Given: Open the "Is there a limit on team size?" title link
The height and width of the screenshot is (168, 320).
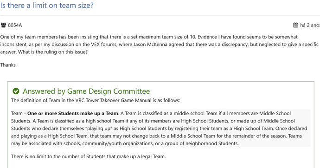Looking at the screenshot, I should click(x=47, y=5).
